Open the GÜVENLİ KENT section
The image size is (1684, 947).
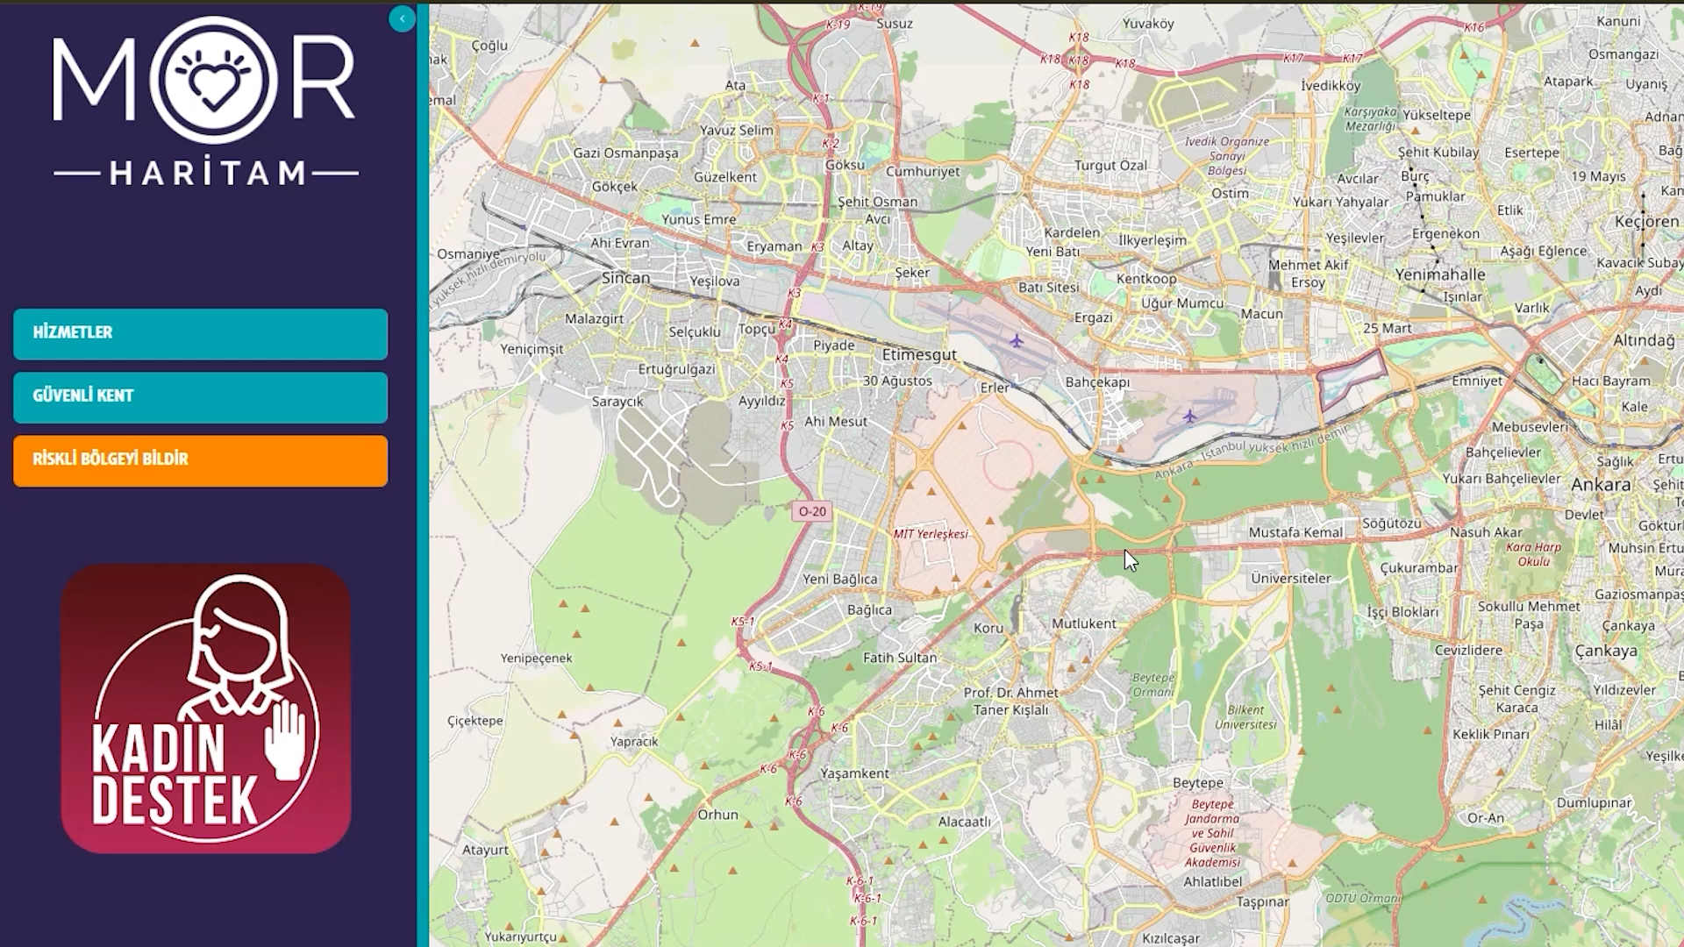click(x=200, y=396)
